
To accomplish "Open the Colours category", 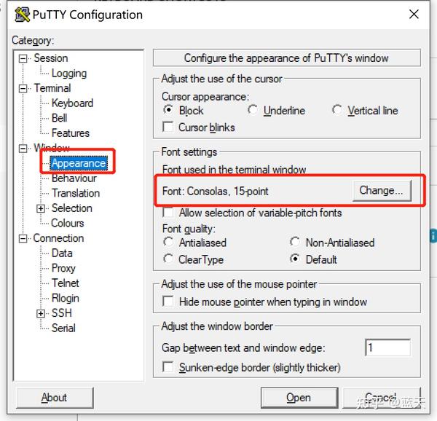I will click(68, 223).
